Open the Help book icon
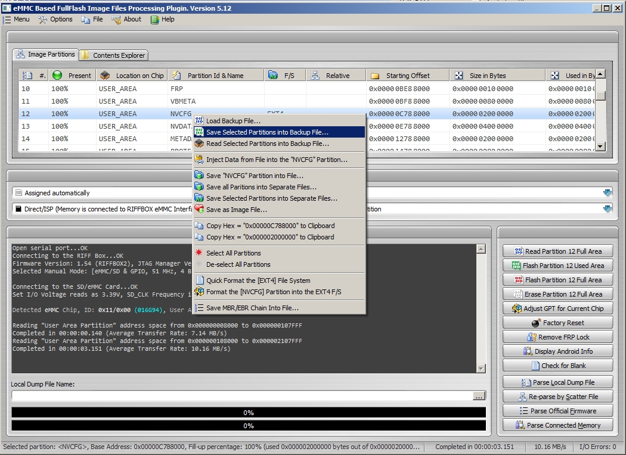 click(154, 19)
